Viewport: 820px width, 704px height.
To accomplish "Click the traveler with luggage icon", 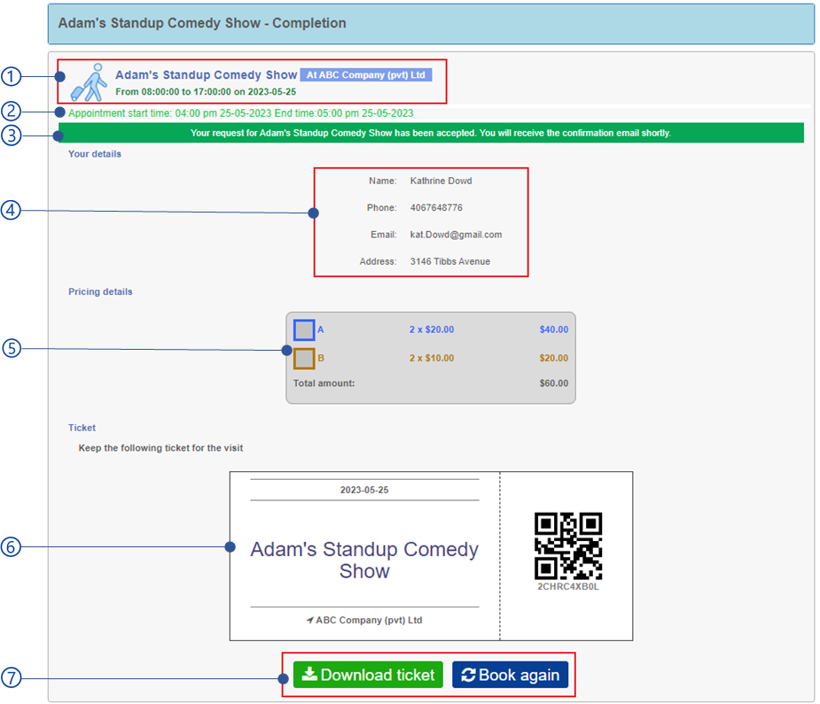I will click(88, 82).
